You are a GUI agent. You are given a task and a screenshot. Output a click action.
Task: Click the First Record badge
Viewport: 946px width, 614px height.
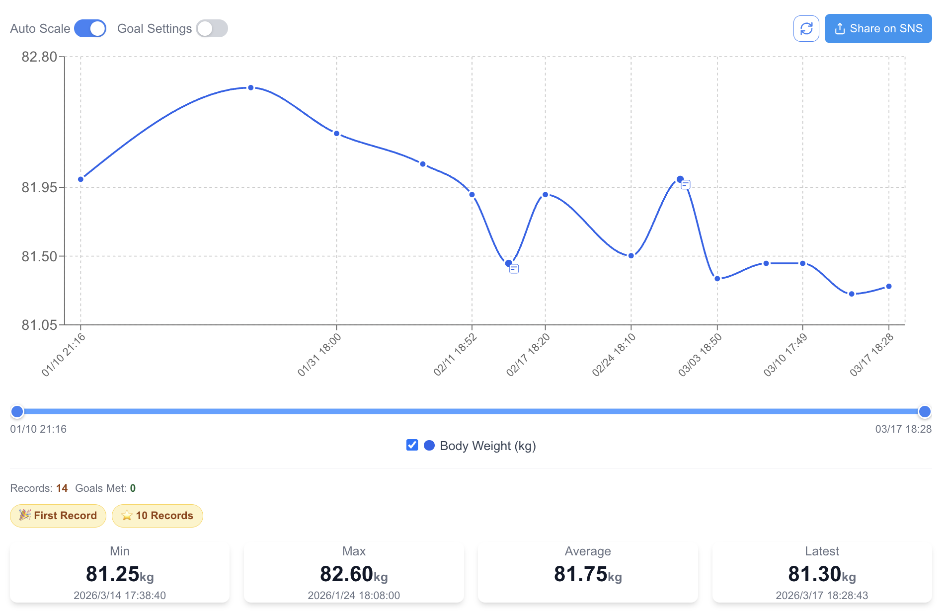(x=58, y=516)
